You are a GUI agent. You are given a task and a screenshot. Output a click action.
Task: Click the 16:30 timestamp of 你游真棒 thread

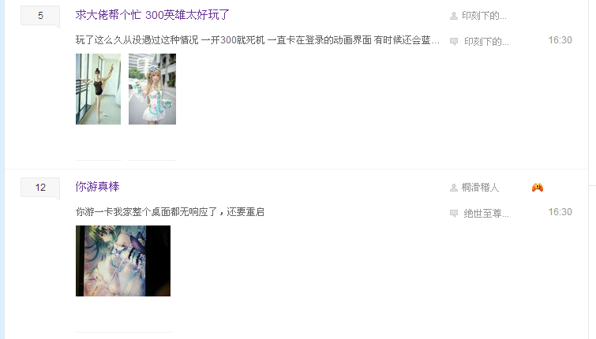coord(560,212)
